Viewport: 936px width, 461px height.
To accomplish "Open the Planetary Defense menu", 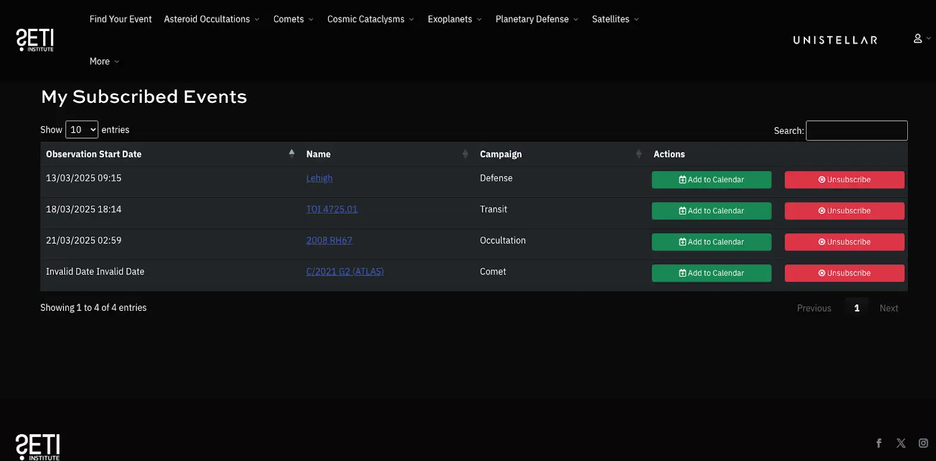I will [x=537, y=19].
